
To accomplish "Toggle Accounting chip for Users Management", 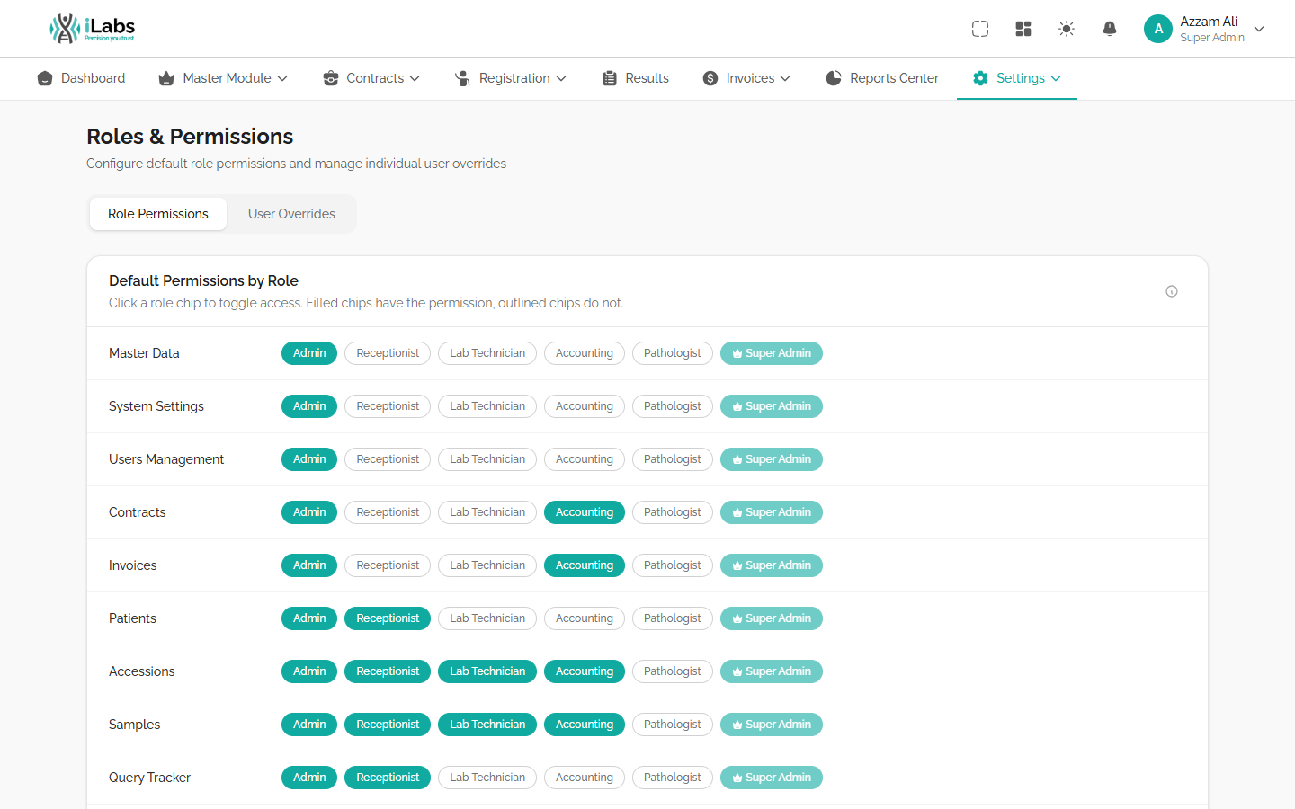I will (x=585, y=459).
